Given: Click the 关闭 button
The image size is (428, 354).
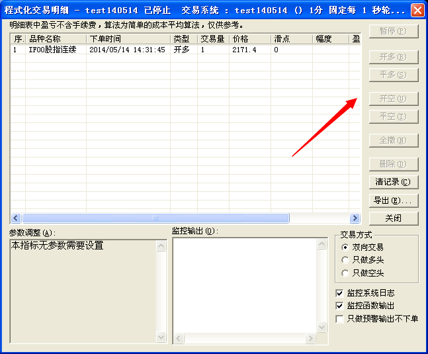Looking at the screenshot, I should (x=394, y=218).
